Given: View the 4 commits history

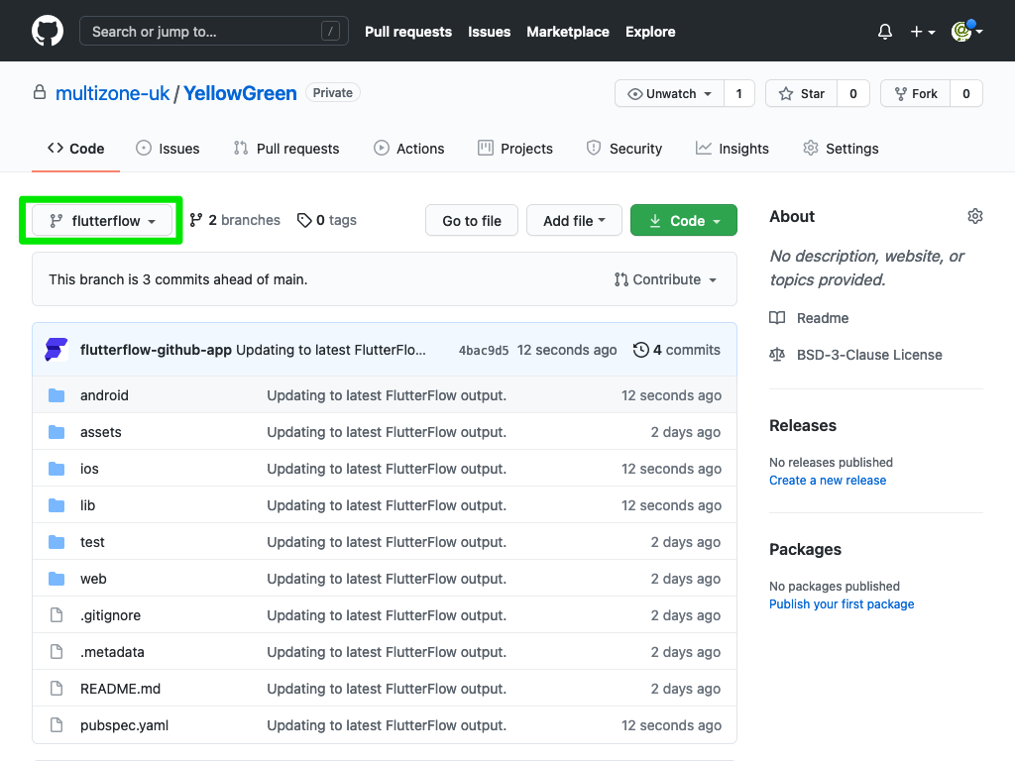Looking at the screenshot, I should tap(677, 350).
